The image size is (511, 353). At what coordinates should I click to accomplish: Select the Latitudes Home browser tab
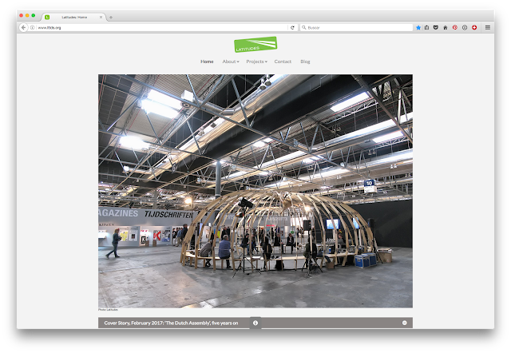point(74,18)
